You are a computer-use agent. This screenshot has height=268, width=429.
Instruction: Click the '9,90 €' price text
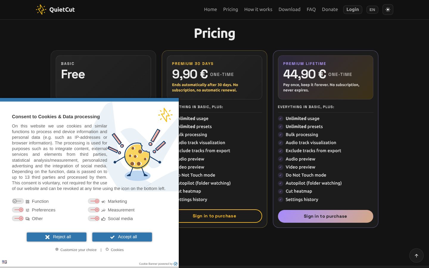190,74
